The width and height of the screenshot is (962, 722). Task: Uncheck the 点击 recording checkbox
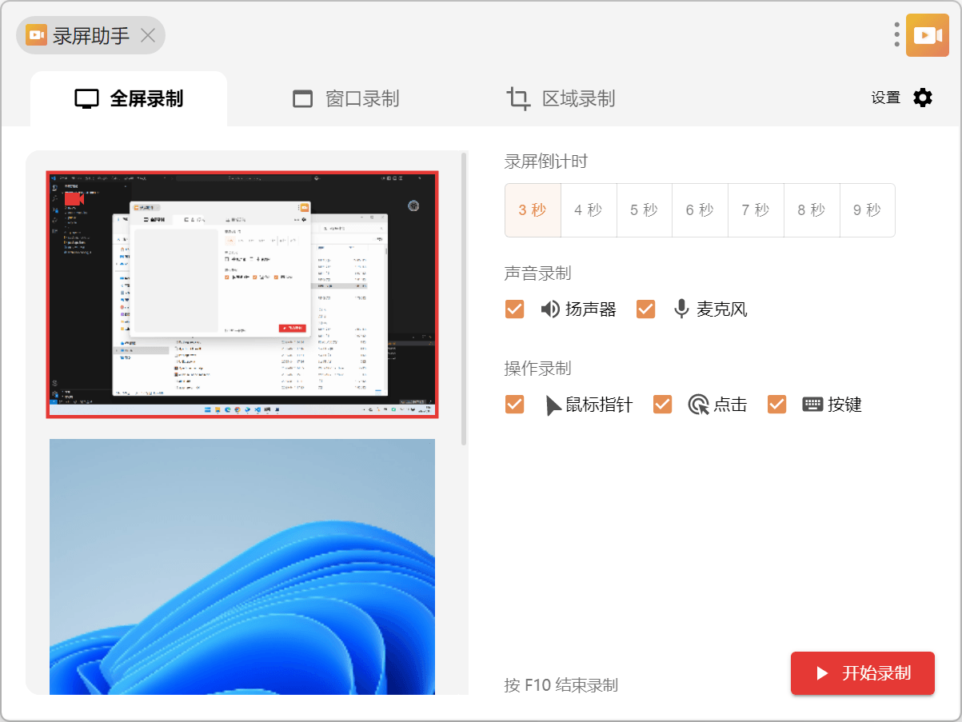click(662, 405)
